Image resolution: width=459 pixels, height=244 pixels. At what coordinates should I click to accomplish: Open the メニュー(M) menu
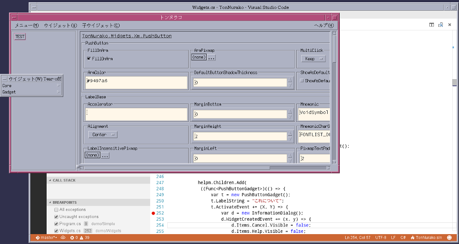[x=26, y=25]
